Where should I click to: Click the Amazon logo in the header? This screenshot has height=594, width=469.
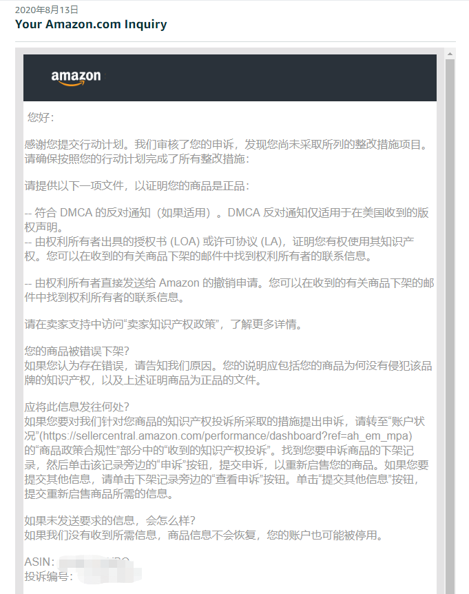(x=76, y=78)
